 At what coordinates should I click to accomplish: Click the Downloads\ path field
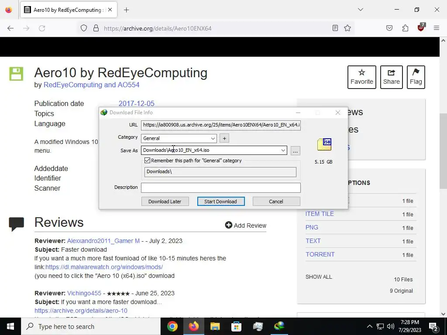(220, 172)
